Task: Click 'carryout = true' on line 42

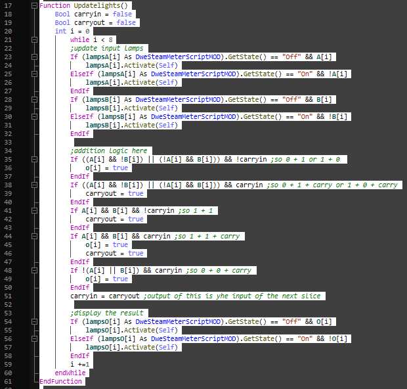Action: [114, 219]
